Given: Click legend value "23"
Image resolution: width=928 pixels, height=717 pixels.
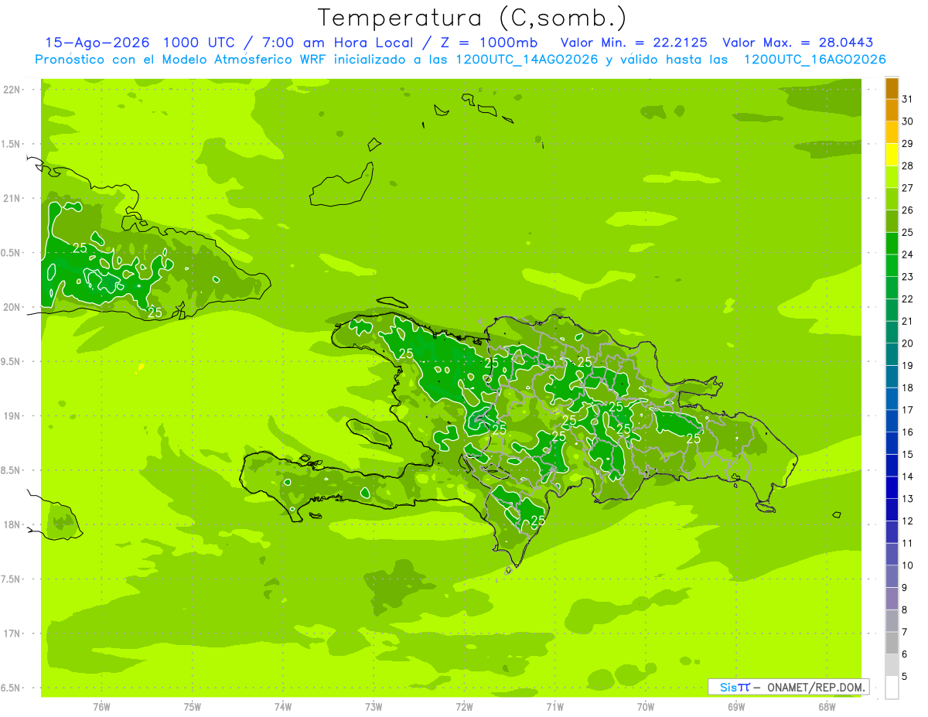Looking at the screenshot, I should (x=907, y=277).
